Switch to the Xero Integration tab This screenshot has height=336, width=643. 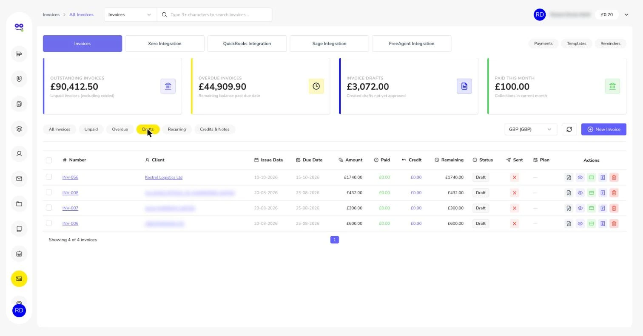(165, 43)
